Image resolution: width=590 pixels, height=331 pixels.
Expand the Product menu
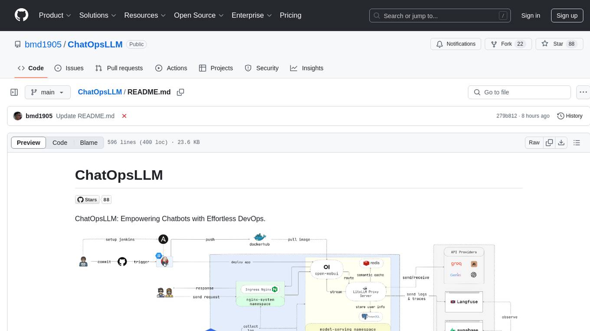click(x=55, y=15)
